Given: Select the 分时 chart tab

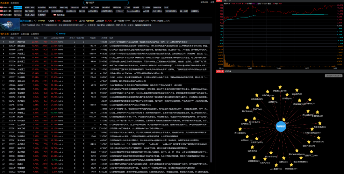Looking at the screenshot, I should pos(219,1).
